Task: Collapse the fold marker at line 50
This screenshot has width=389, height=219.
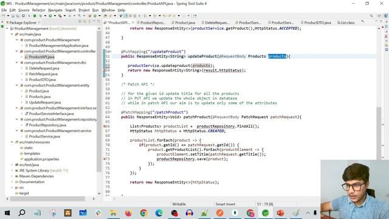Action: click(x=111, y=51)
